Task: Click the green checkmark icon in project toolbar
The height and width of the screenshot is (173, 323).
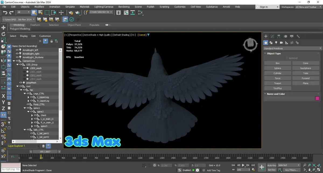Action: tap(72, 19)
